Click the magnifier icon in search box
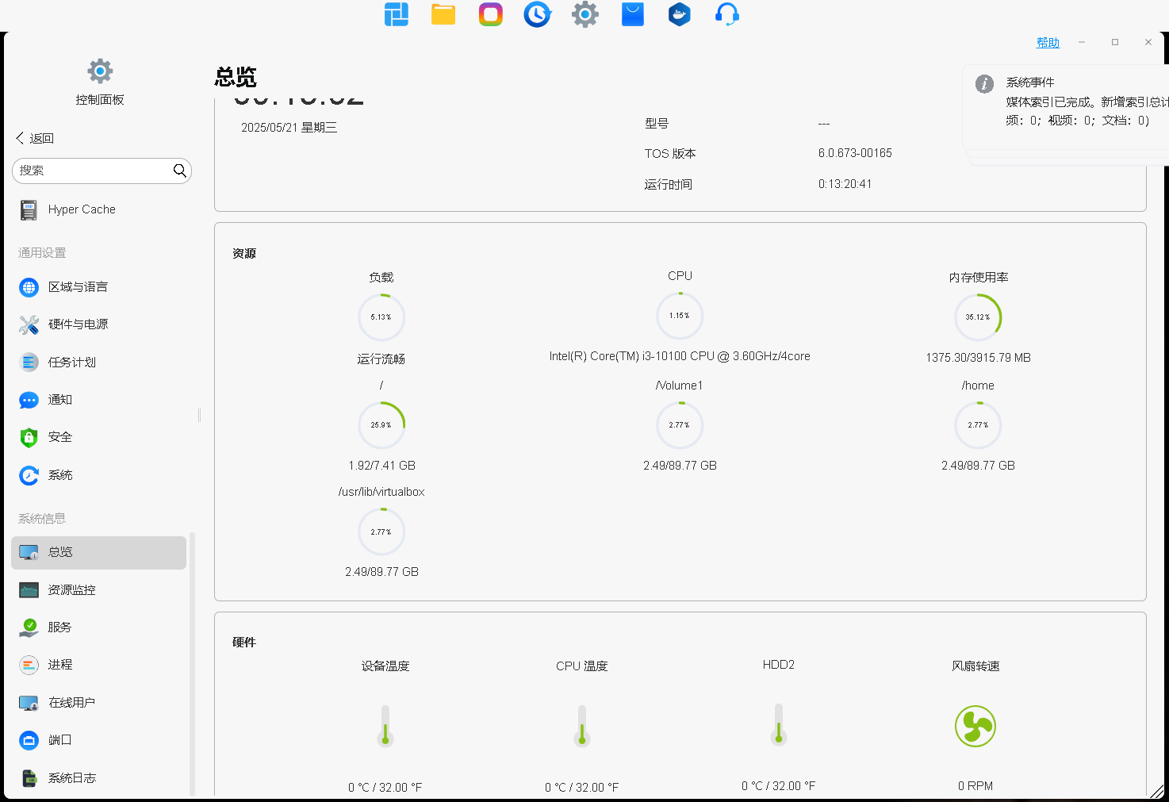The width and height of the screenshot is (1169, 802). click(x=180, y=171)
